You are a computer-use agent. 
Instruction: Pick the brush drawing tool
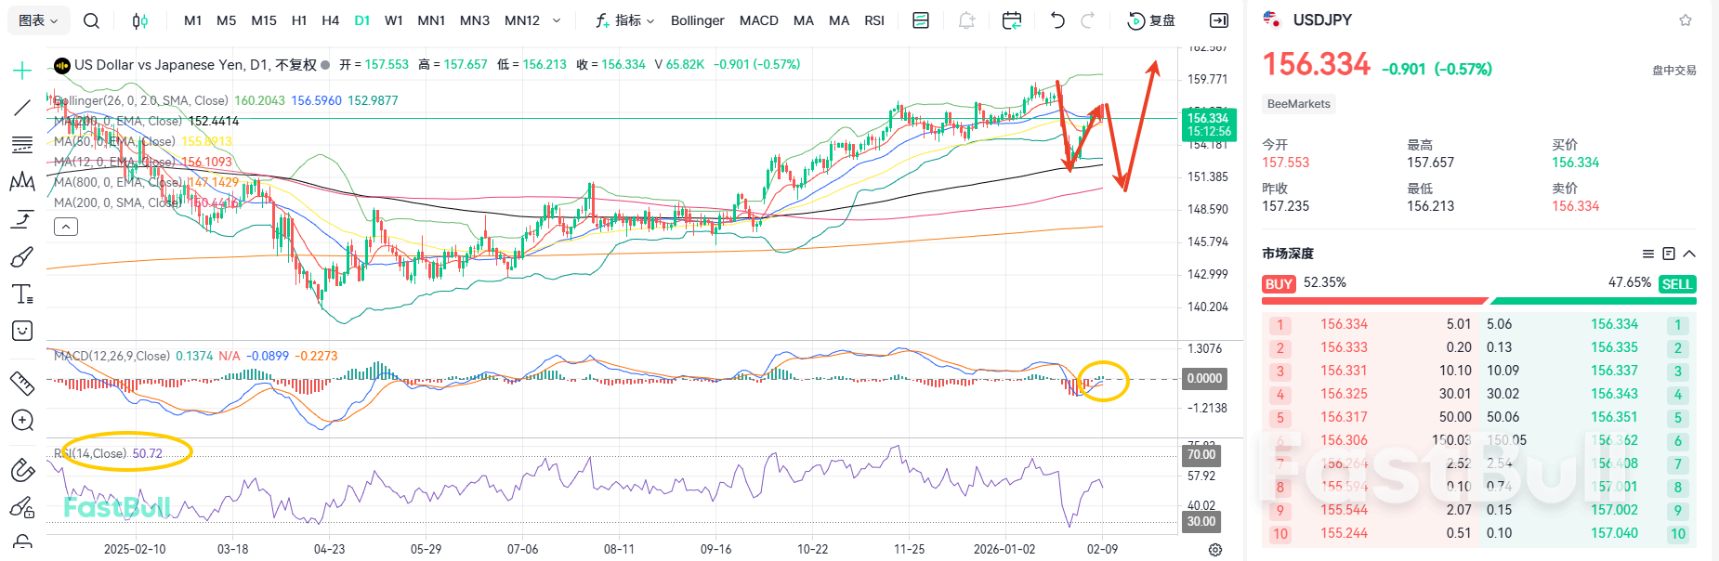[x=22, y=257]
